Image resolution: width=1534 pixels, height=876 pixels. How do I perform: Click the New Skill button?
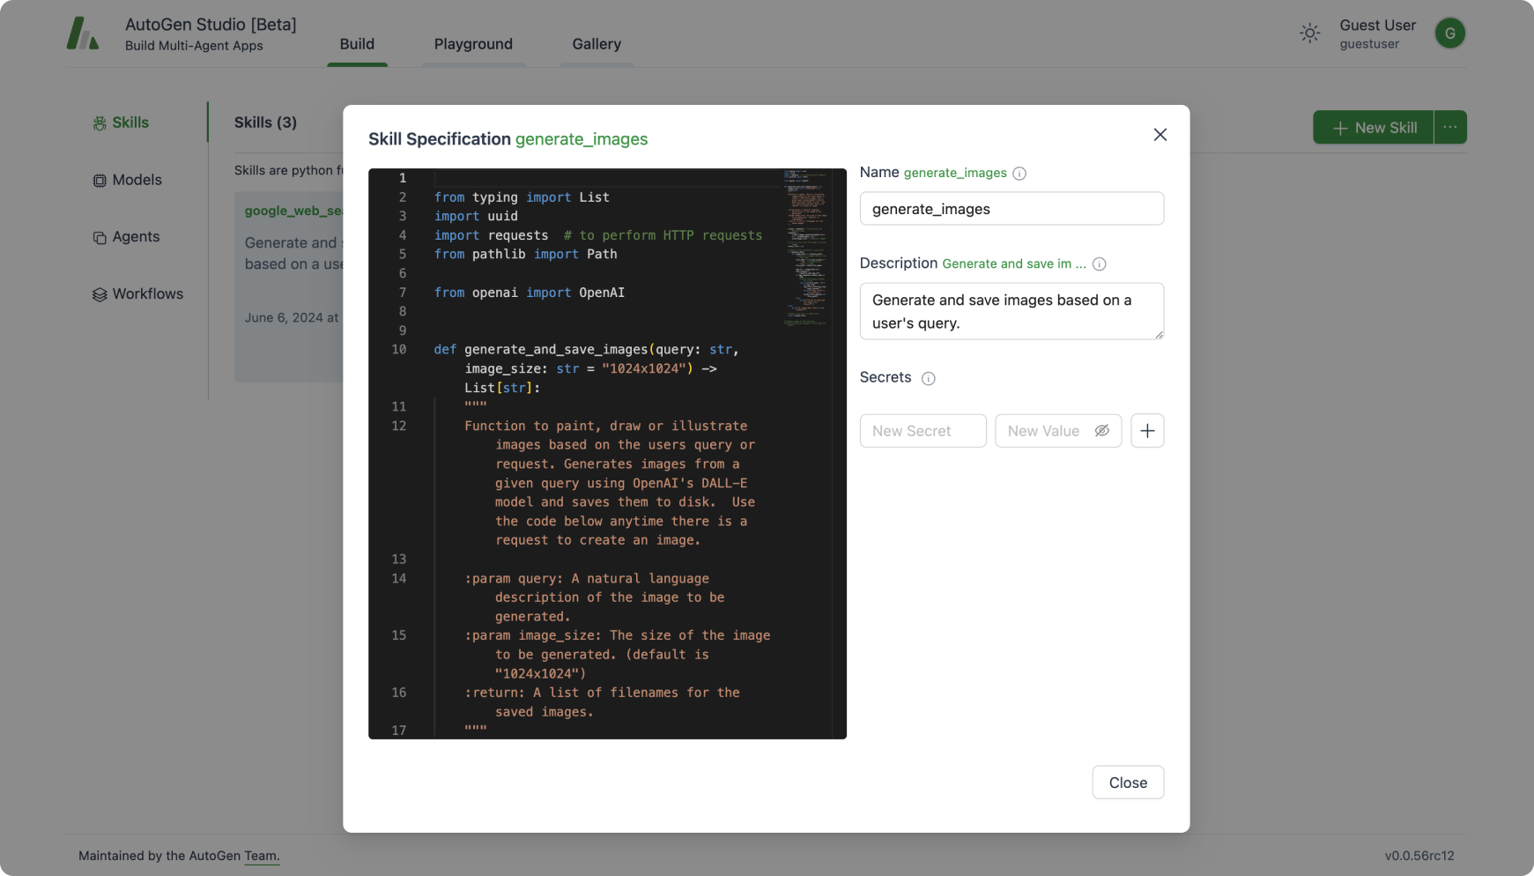coord(1373,128)
